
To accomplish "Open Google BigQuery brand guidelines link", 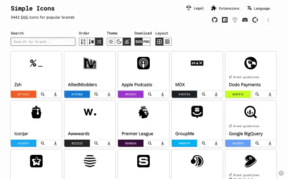I will [244, 126].
